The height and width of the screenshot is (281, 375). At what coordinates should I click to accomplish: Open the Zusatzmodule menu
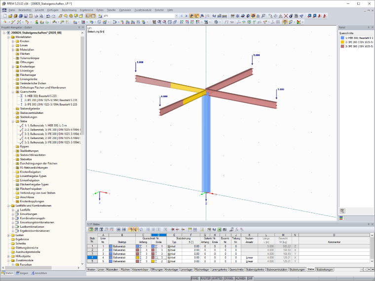pyautogui.click(x=143, y=10)
